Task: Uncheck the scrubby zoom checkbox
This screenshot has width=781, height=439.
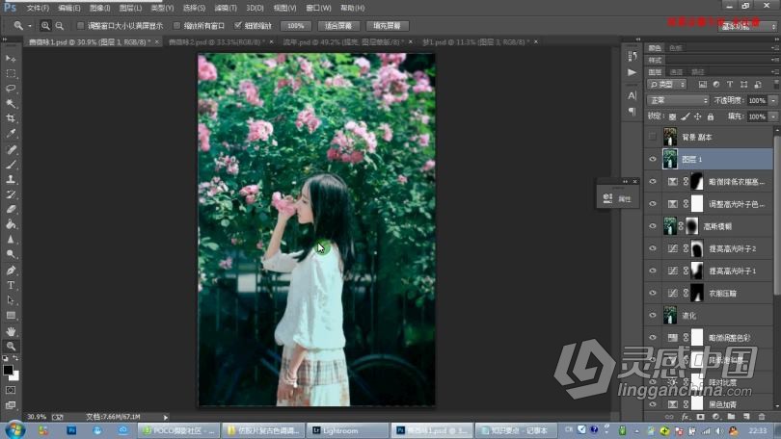Action: tap(238, 25)
